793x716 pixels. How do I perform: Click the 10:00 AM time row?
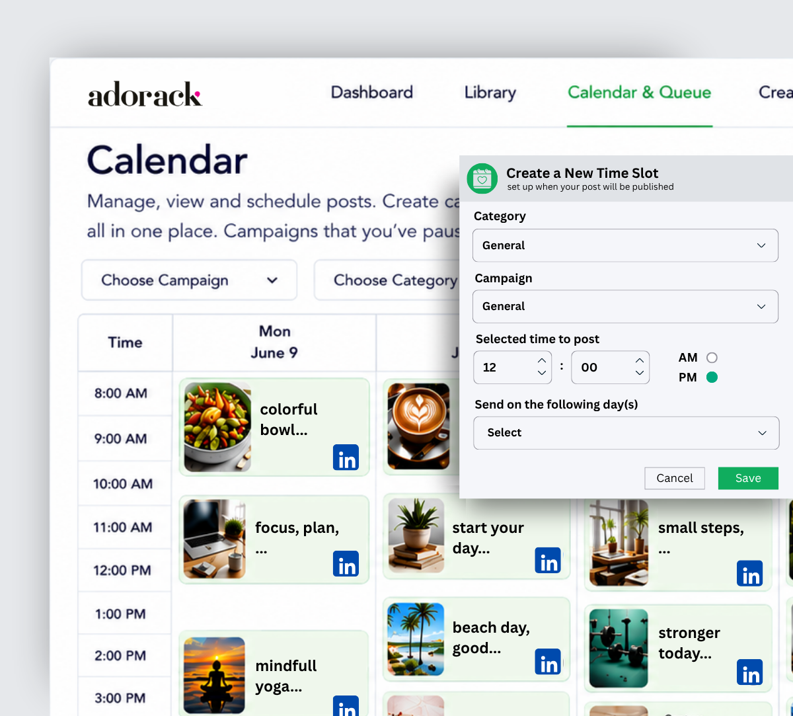pos(125,483)
